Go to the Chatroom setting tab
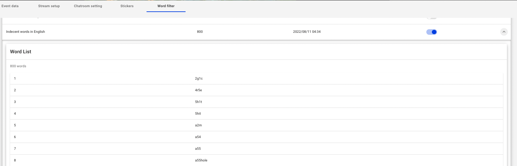 [88, 6]
